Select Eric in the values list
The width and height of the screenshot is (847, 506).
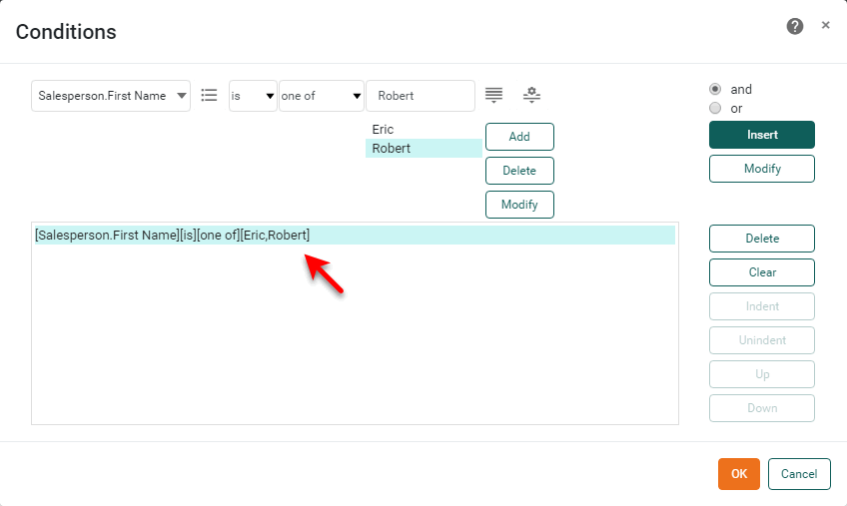tap(384, 130)
